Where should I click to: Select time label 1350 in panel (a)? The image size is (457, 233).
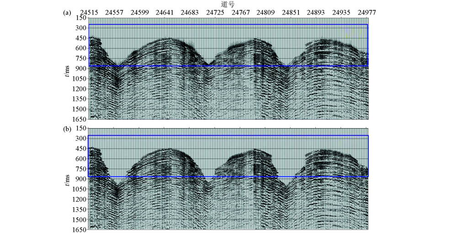coord(79,99)
